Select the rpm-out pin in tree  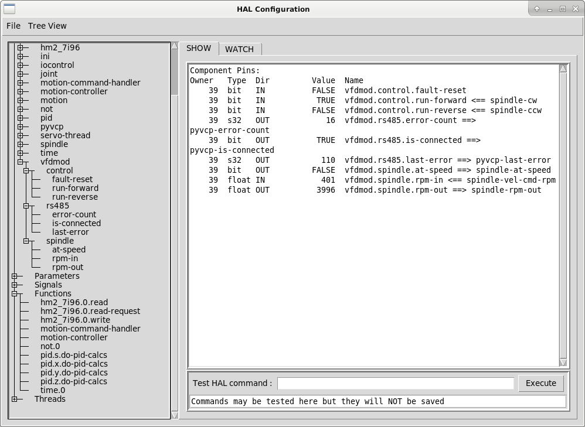coord(68,267)
